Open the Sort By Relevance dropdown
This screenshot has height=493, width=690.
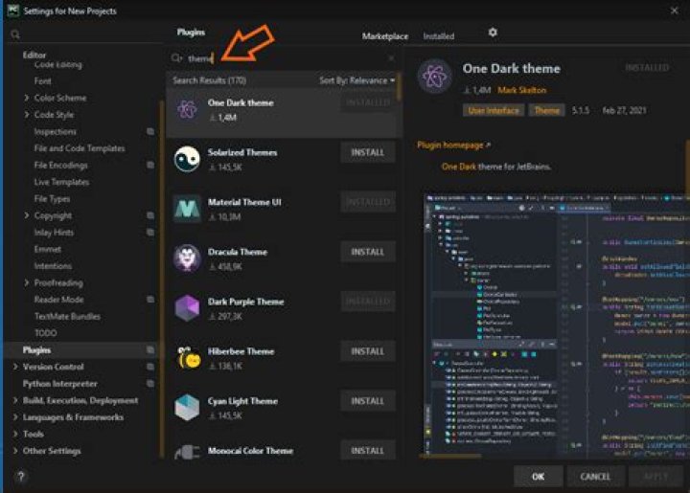[x=356, y=80]
